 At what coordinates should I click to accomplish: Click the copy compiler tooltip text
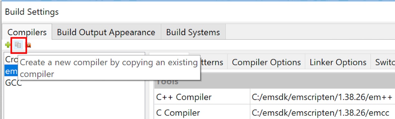[x=109, y=68]
